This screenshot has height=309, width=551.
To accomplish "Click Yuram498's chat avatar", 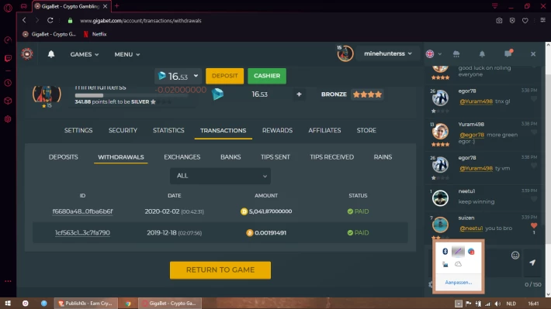I will click(440, 132).
